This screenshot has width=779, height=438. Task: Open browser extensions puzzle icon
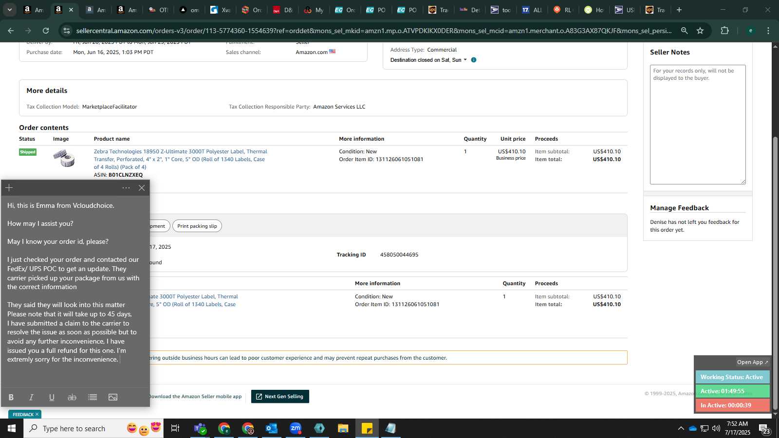724,31
